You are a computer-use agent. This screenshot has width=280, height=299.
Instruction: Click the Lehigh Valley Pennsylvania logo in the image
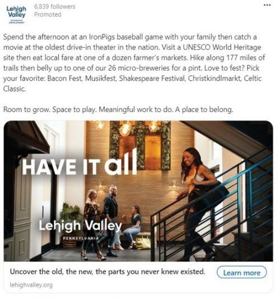80,229
